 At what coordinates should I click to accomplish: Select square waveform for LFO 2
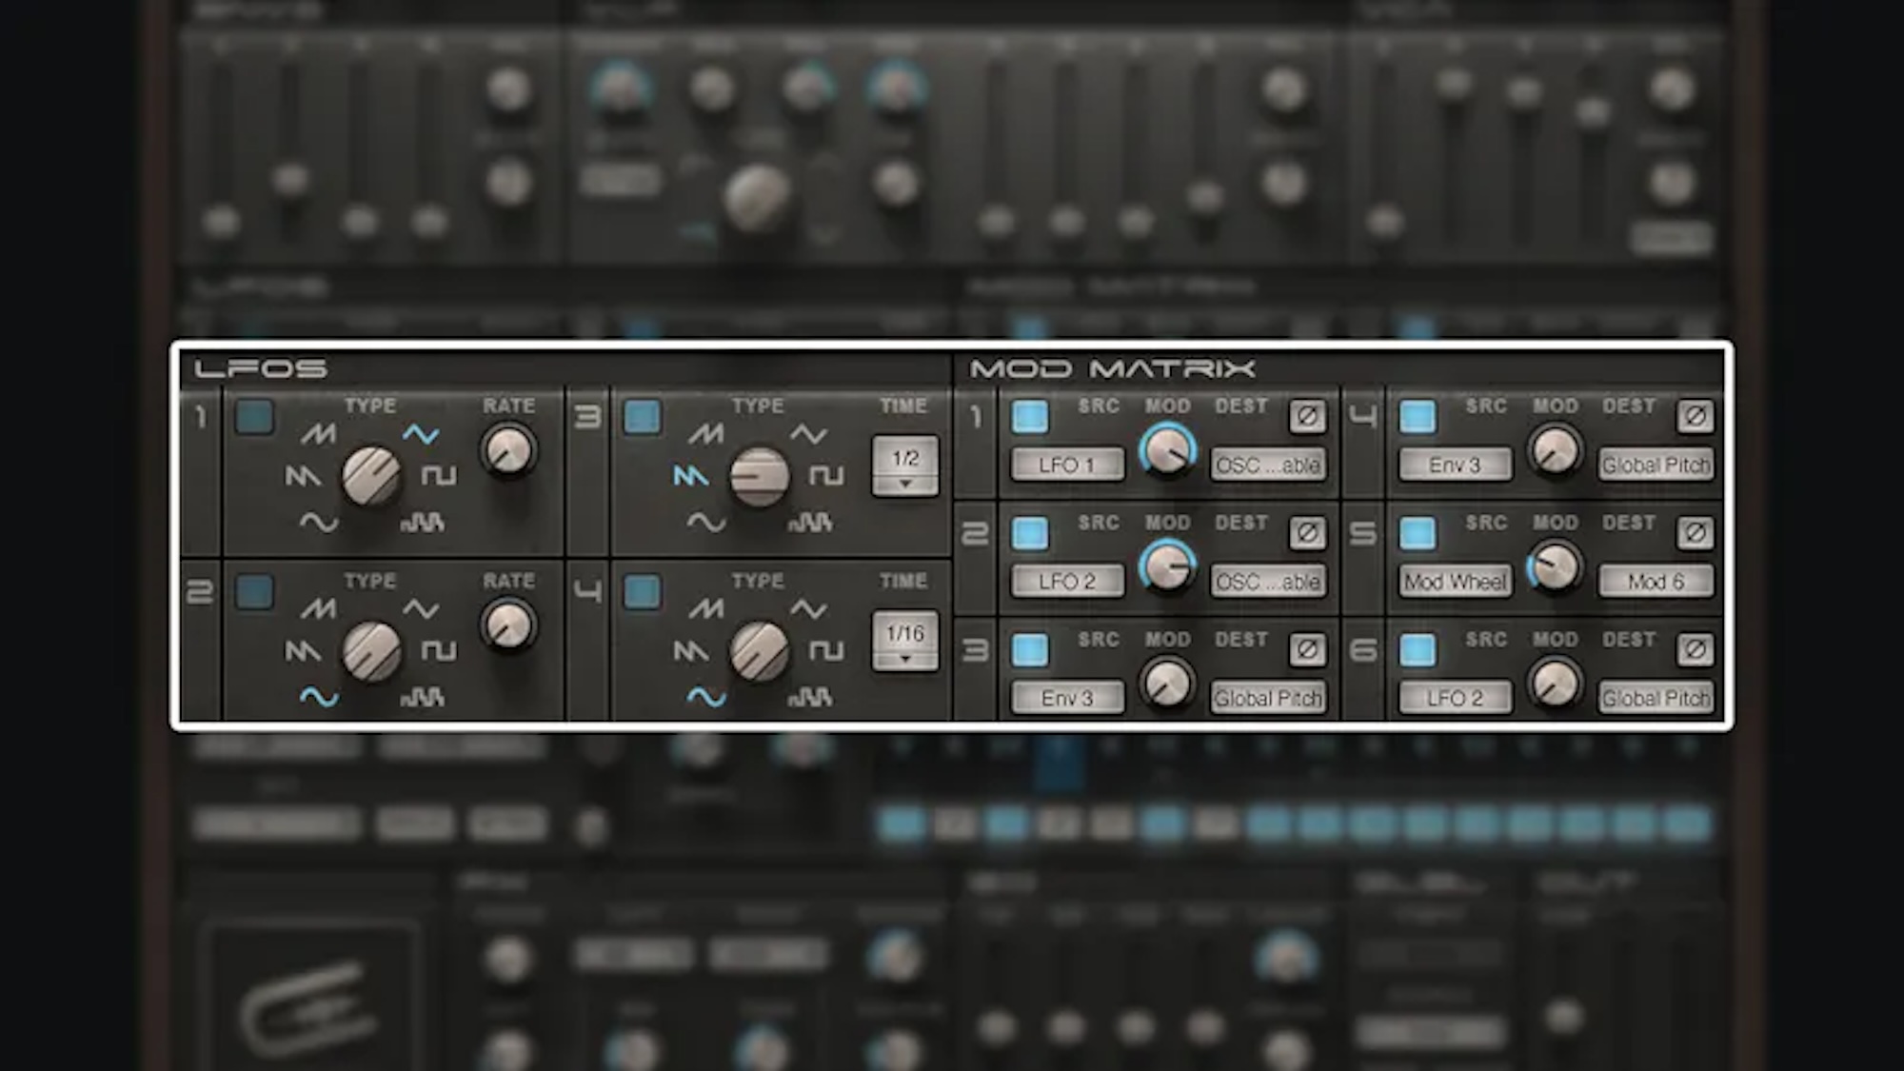[x=439, y=651]
